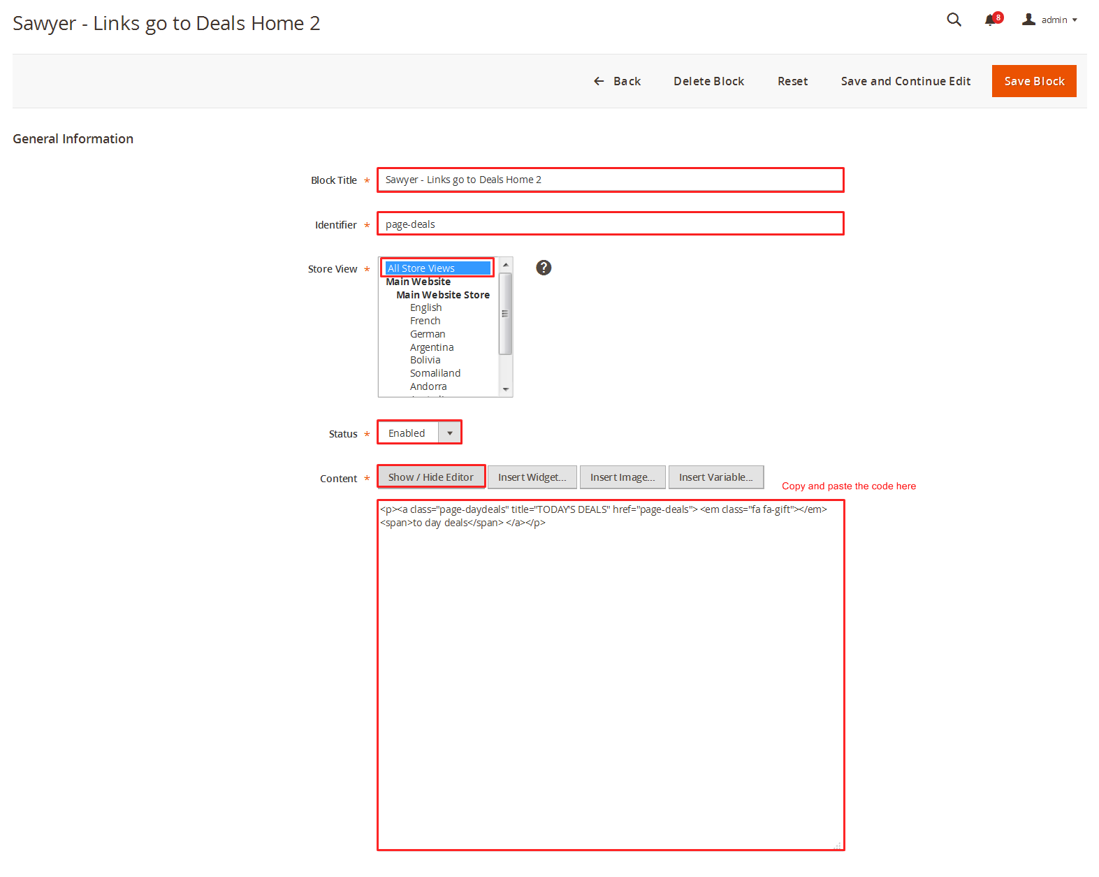The width and height of the screenshot is (1099, 877).
Task: Focus the Block Title input field
Action: click(611, 180)
